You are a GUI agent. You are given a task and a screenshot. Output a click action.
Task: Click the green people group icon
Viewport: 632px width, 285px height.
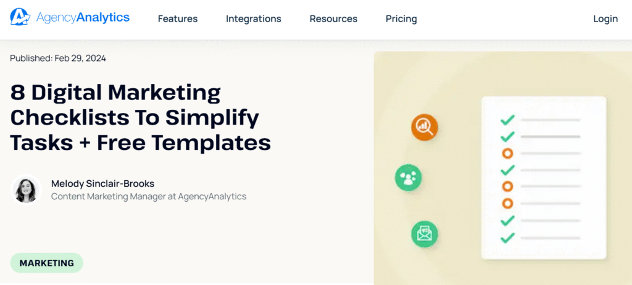408,178
